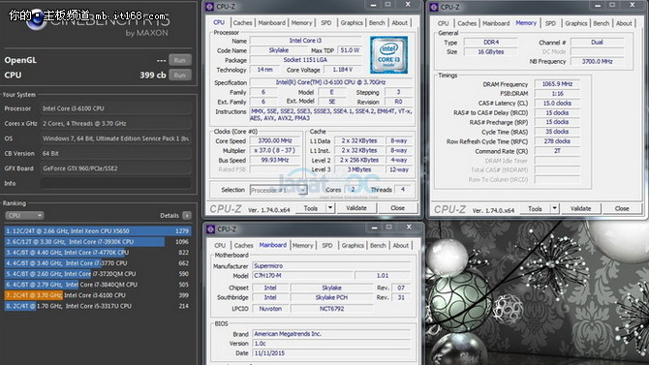Select Bench tab in Memory window
649x365 pixels.
point(601,23)
